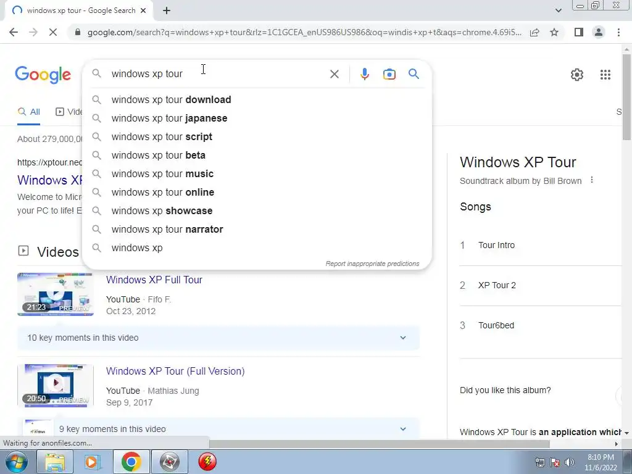This screenshot has width=632, height=474.
Task: Open Windows Explorer from the taskbar
Action: click(55, 462)
